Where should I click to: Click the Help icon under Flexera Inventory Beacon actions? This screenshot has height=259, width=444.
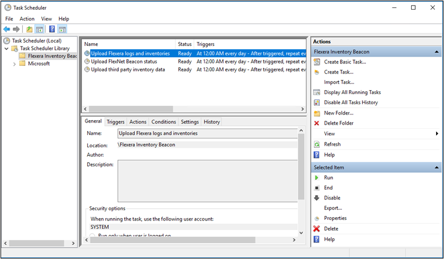[317, 155]
